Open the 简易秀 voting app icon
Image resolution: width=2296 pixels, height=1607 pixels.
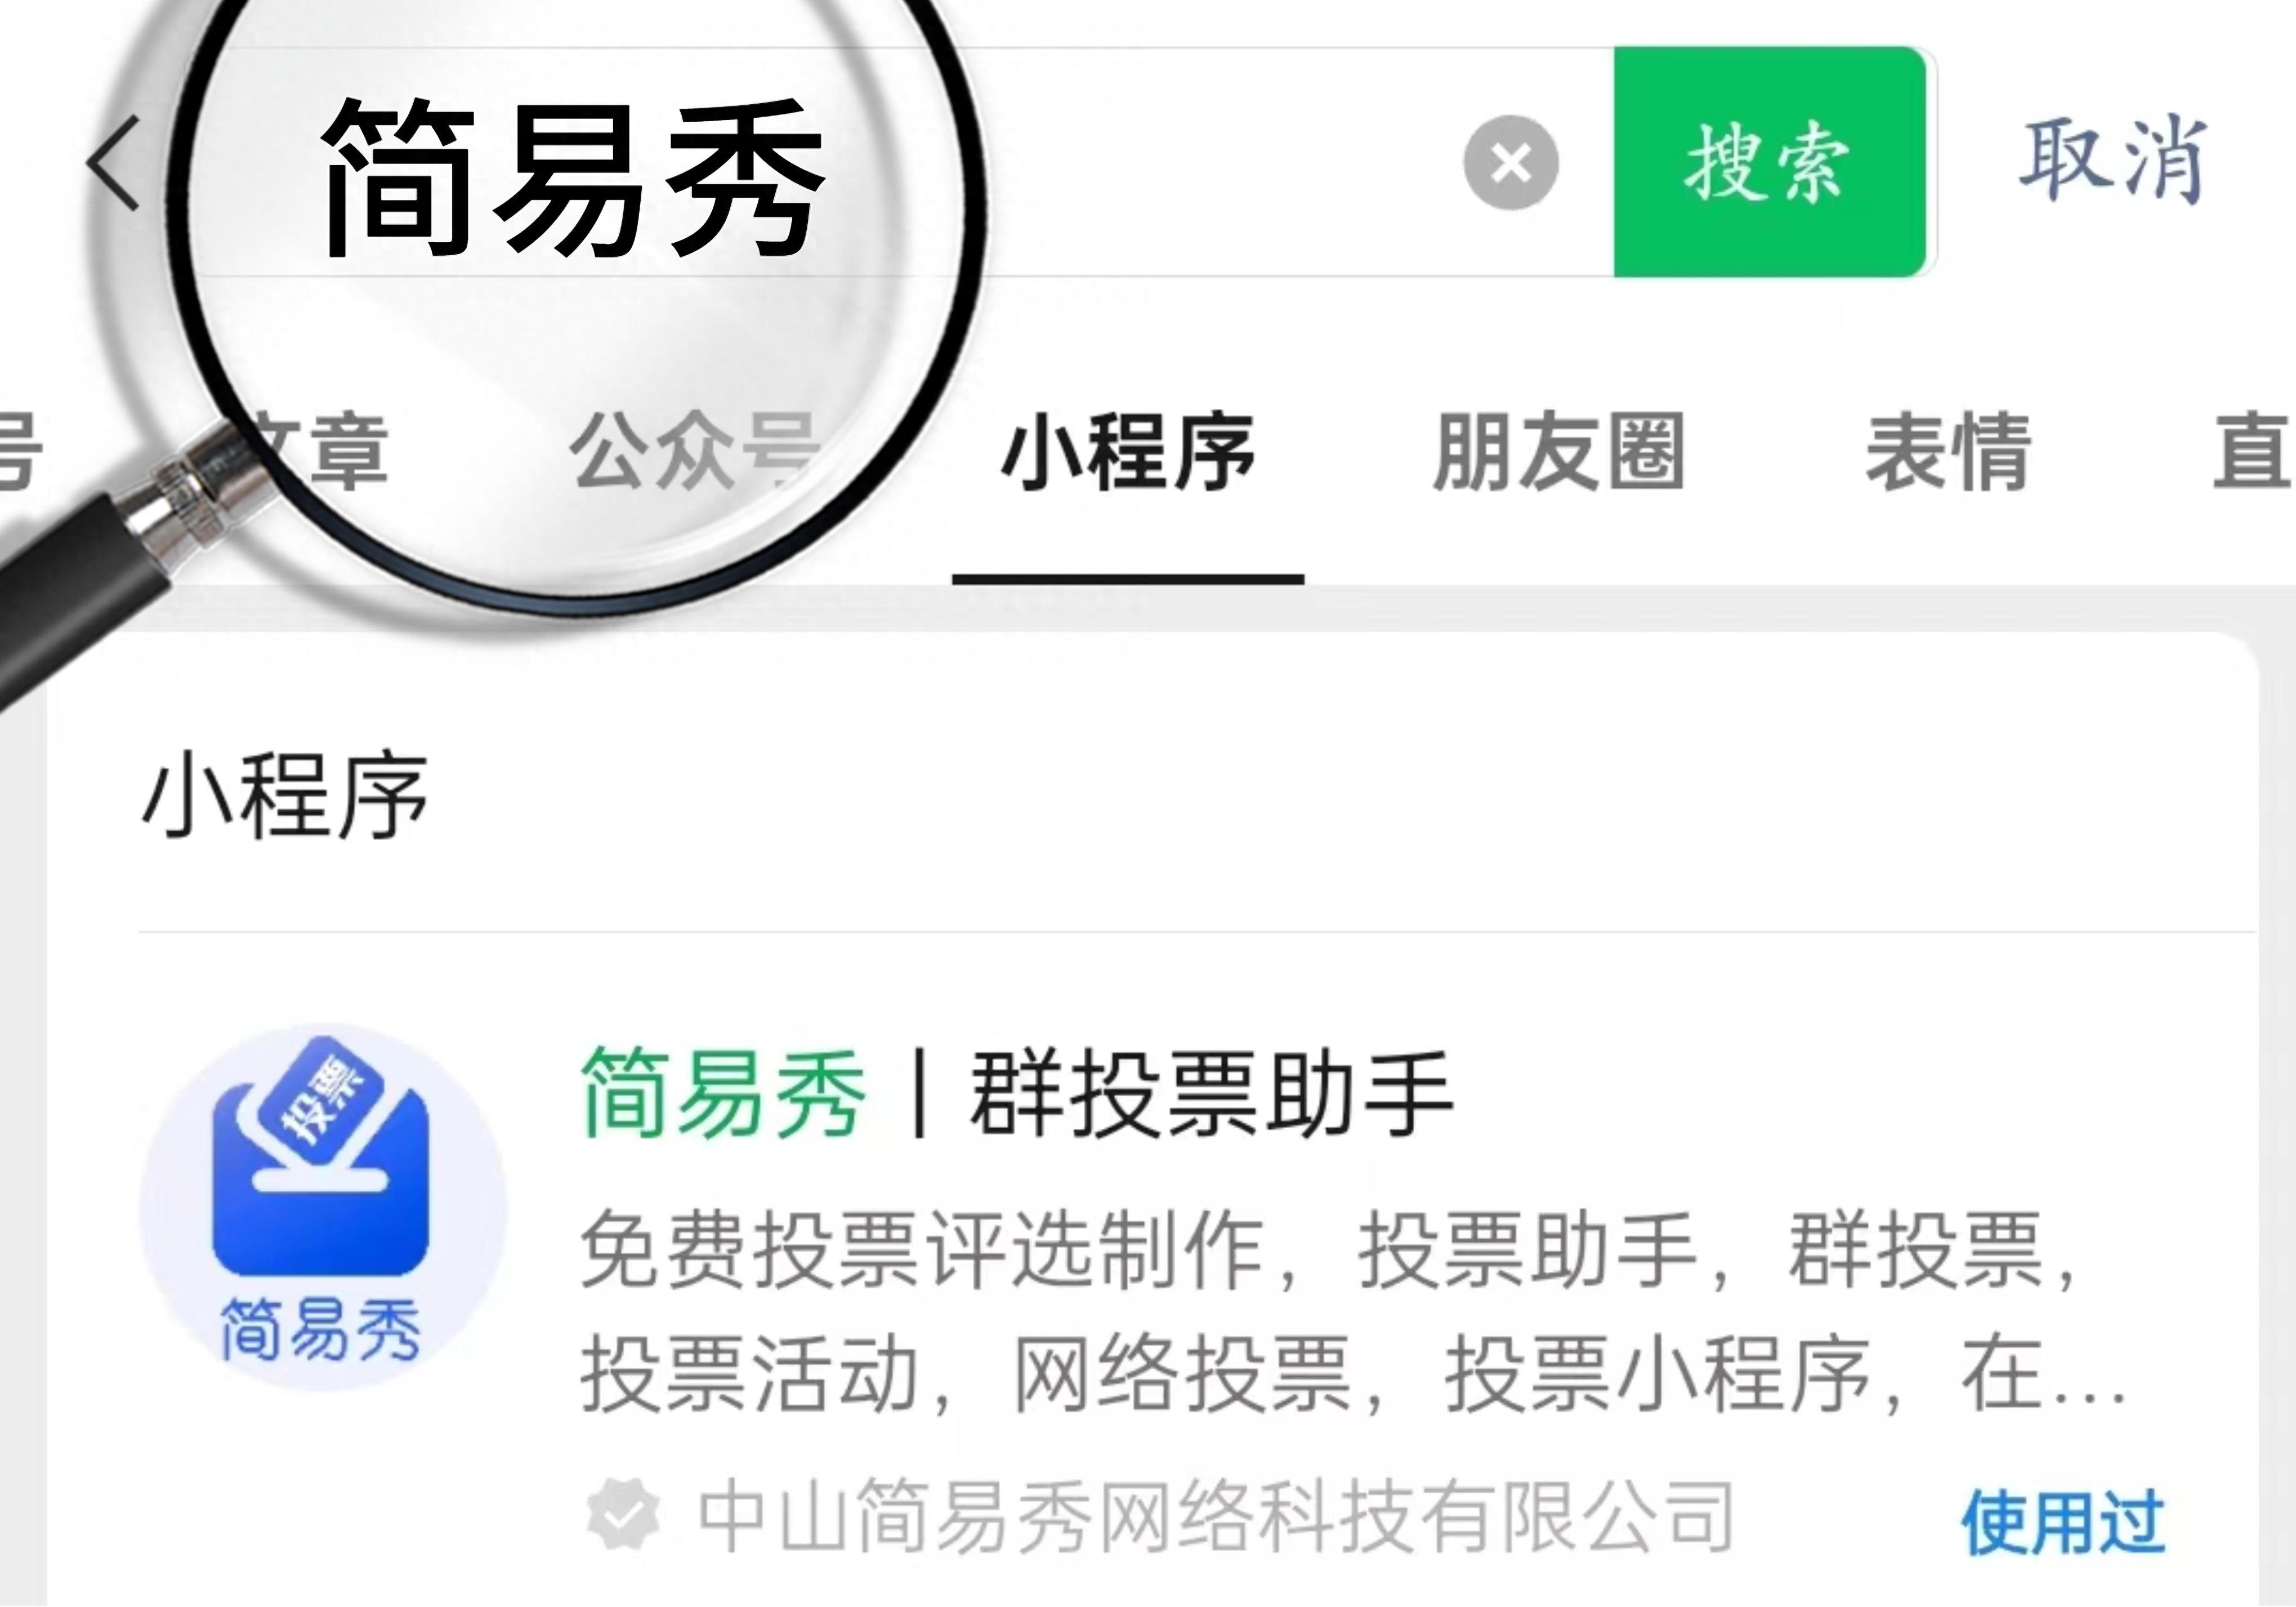click(x=322, y=1207)
